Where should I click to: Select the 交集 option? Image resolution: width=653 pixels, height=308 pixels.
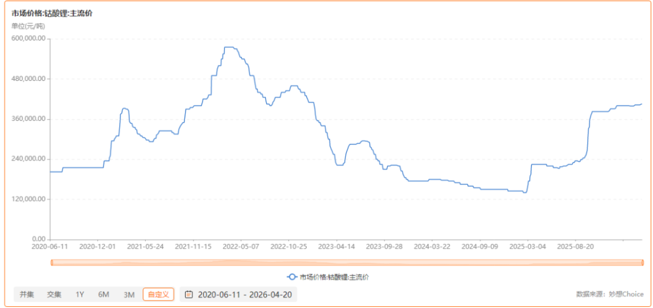tap(54, 295)
